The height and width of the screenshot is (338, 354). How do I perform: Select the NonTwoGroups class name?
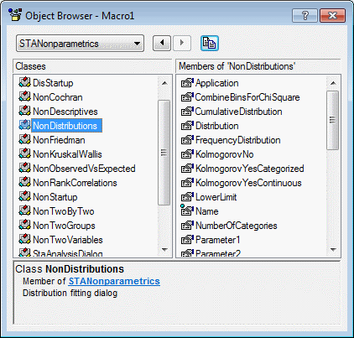(64, 226)
